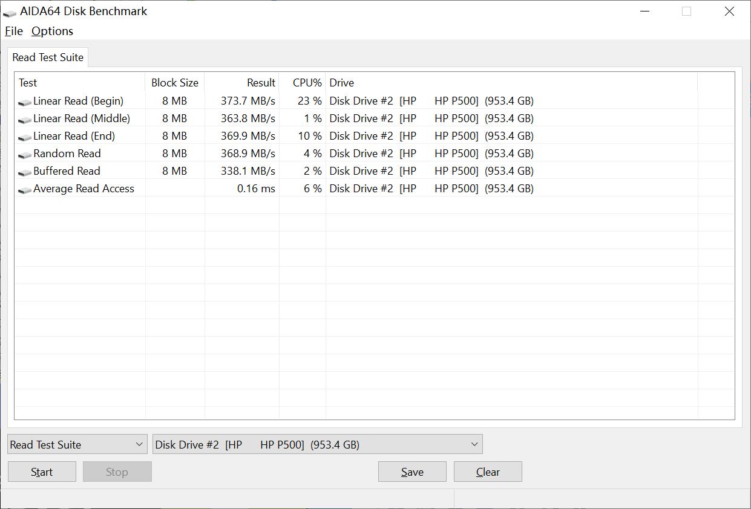Click the drive icon beside Linear Read (Begin)

click(x=25, y=102)
